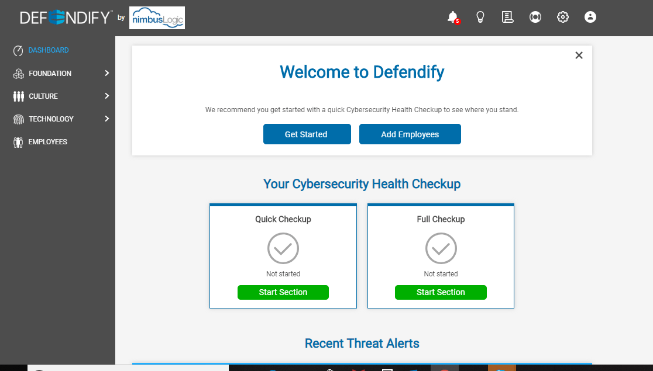Click the Get Started button
The image size is (653, 371).
pos(307,134)
